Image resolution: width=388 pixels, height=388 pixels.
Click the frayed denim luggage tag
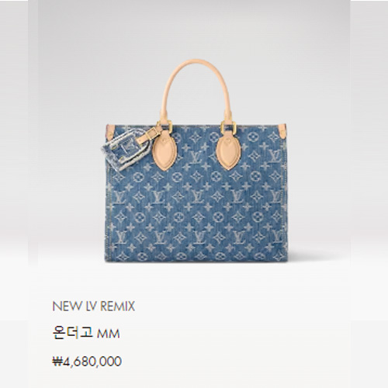pos(125,153)
